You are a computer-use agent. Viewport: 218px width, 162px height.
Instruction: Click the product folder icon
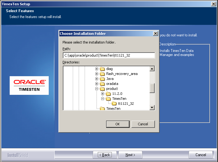click(x=102, y=89)
